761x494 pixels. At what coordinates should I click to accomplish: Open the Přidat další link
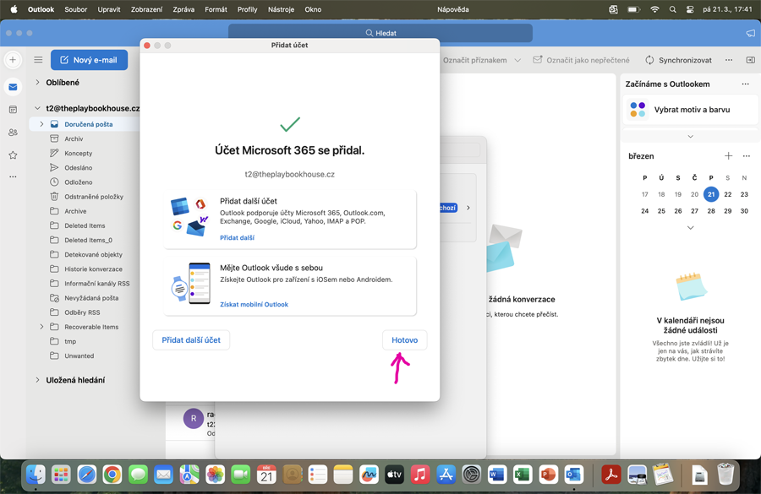pyautogui.click(x=237, y=238)
